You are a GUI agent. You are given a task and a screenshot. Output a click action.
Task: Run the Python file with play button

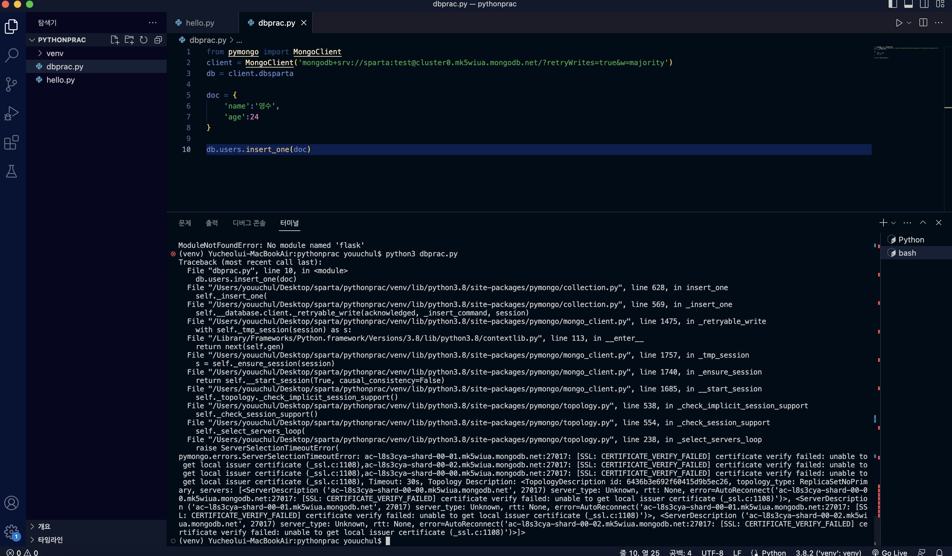click(x=899, y=23)
